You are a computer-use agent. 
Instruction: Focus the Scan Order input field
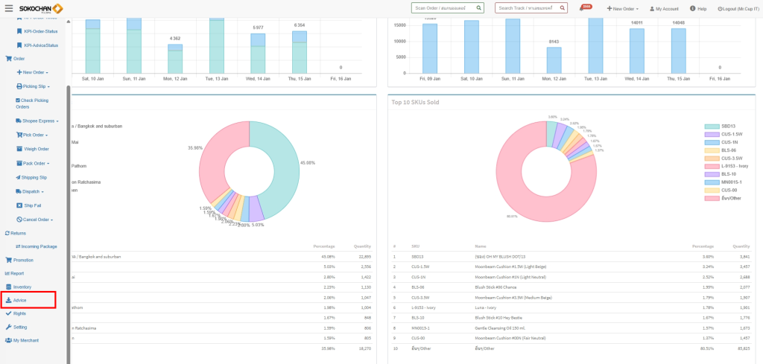[x=443, y=8]
